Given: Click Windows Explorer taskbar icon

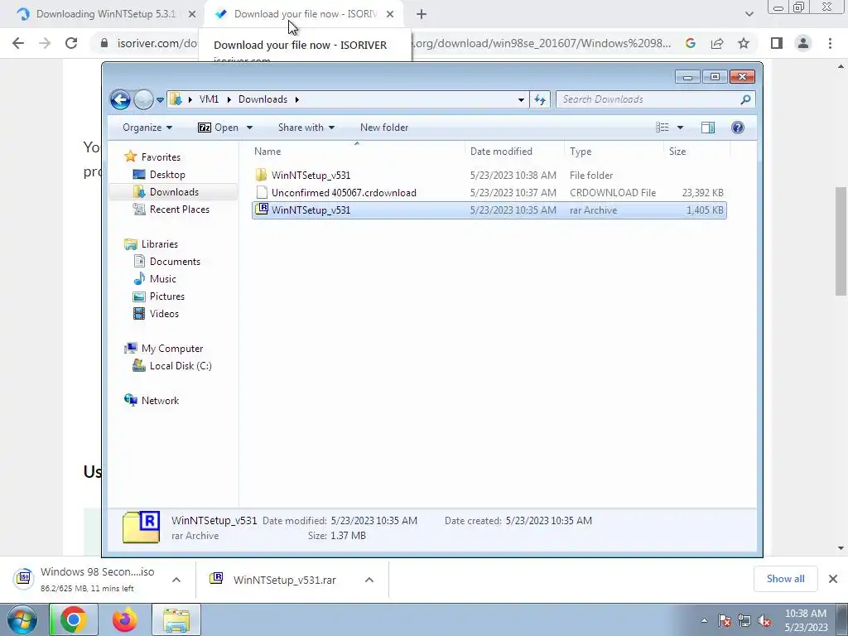Looking at the screenshot, I should tap(176, 619).
